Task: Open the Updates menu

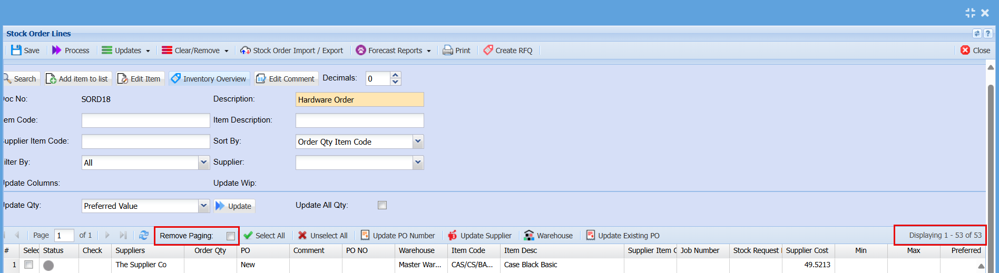Action: (x=126, y=50)
